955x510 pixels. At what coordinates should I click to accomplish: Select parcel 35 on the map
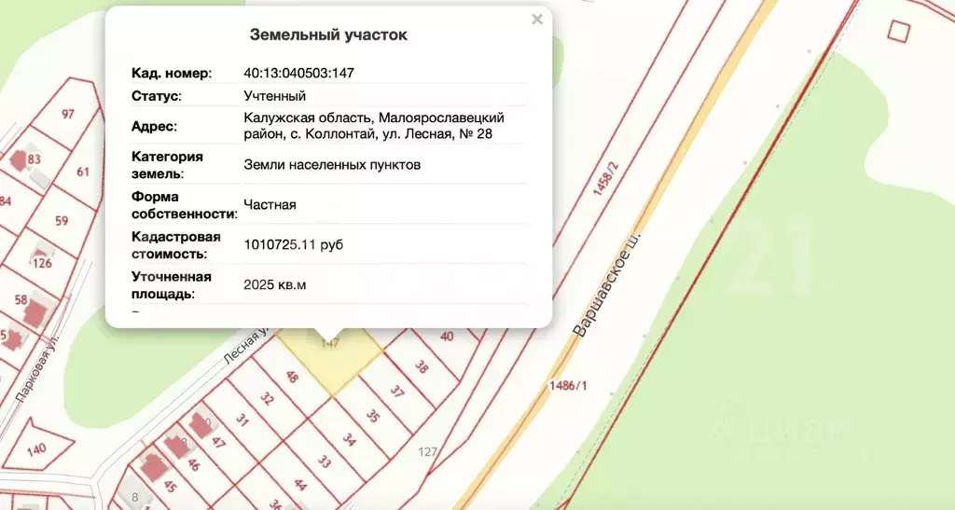(x=373, y=416)
